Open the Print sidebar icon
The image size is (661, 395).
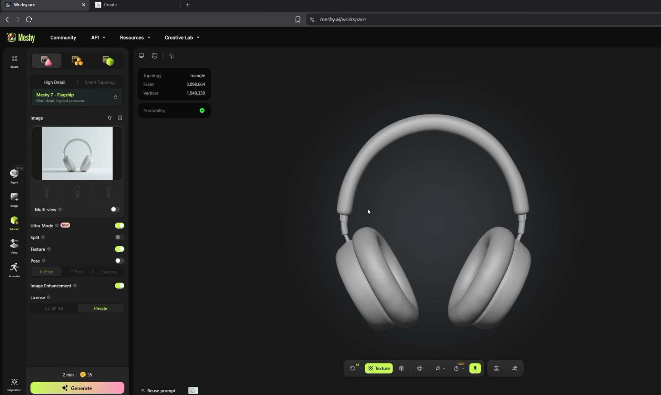pyautogui.click(x=14, y=246)
